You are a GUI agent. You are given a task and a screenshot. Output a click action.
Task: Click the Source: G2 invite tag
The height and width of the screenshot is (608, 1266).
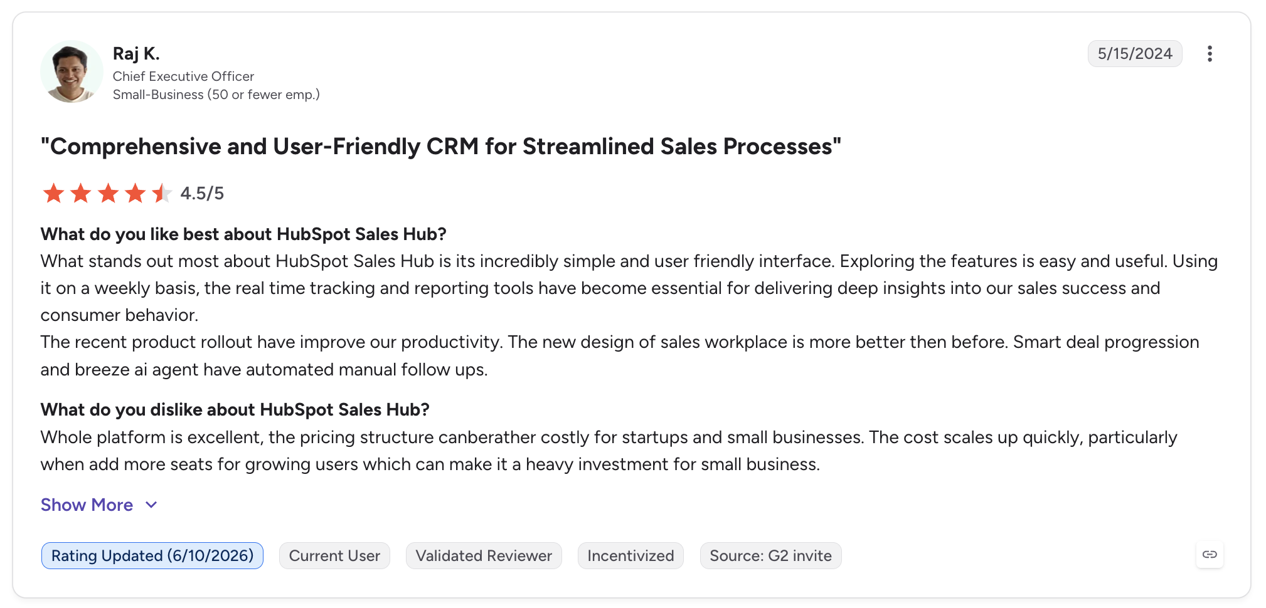770,555
